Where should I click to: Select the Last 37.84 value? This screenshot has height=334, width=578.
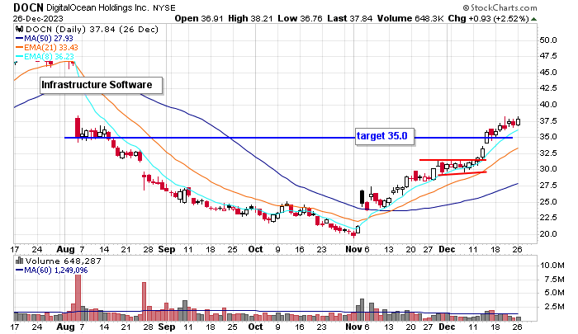tap(348, 18)
